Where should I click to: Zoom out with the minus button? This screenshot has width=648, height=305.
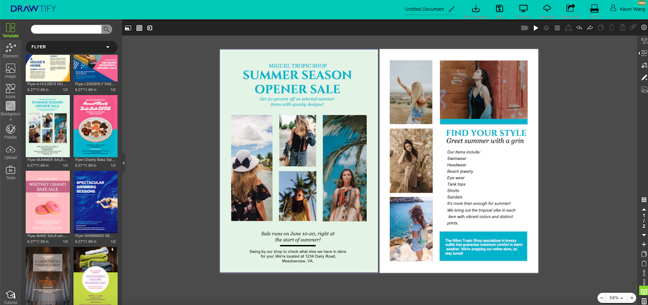[x=602, y=298]
